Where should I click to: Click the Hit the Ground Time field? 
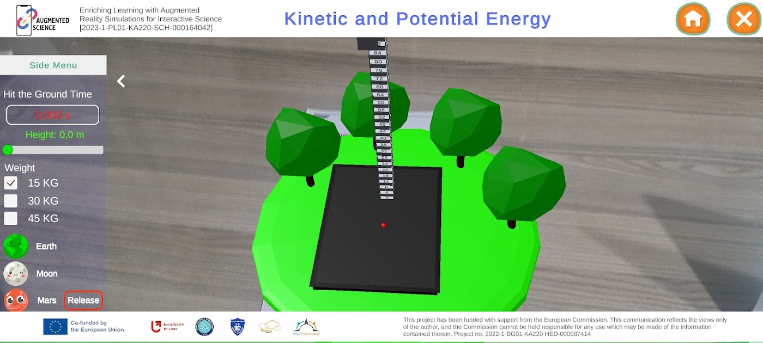pos(52,115)
